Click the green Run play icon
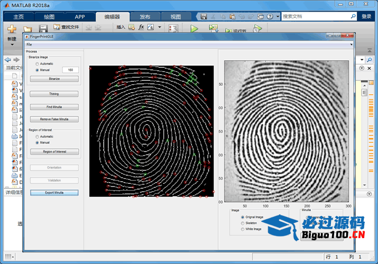Viewport: 378px width, 264px height. [194, 29]
